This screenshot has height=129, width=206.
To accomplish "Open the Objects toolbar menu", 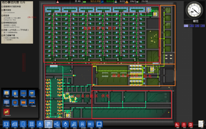I will pyautogui.click(x=32, y=124).
